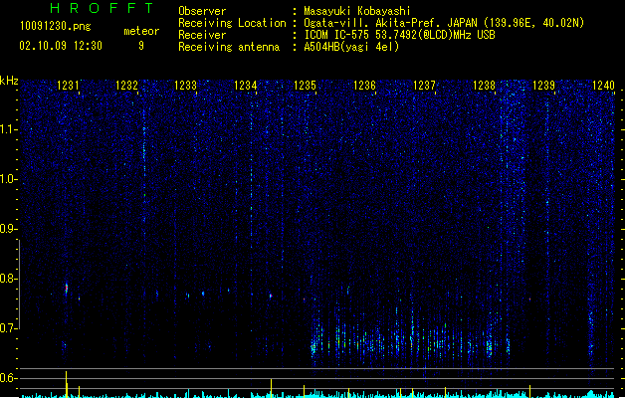Click the Receiving Location label
Screen dimensions: 626x398
tap(232, 23)
